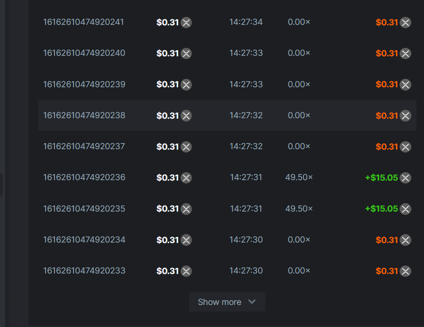Click the 14:27:34 timestamp
The image size is (424, 327).
(246, 22)
